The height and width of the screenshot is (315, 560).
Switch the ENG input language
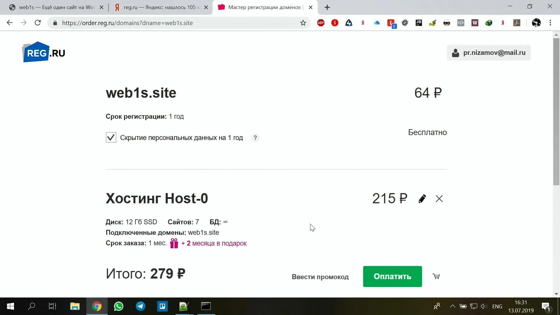click(x=497, y=306)
